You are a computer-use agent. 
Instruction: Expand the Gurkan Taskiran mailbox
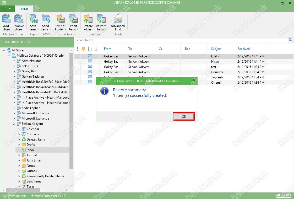click(x=14, y=77)
